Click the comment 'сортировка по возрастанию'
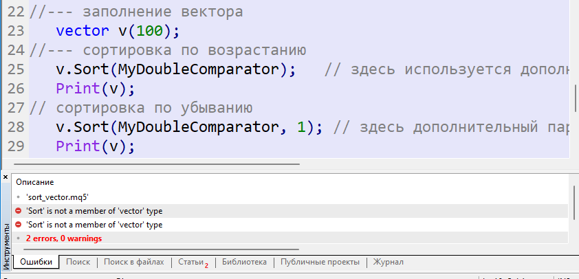 (194, 49)
